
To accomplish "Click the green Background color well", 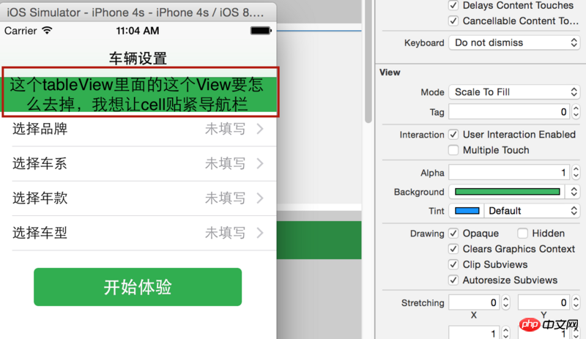I will pos(507,192).
